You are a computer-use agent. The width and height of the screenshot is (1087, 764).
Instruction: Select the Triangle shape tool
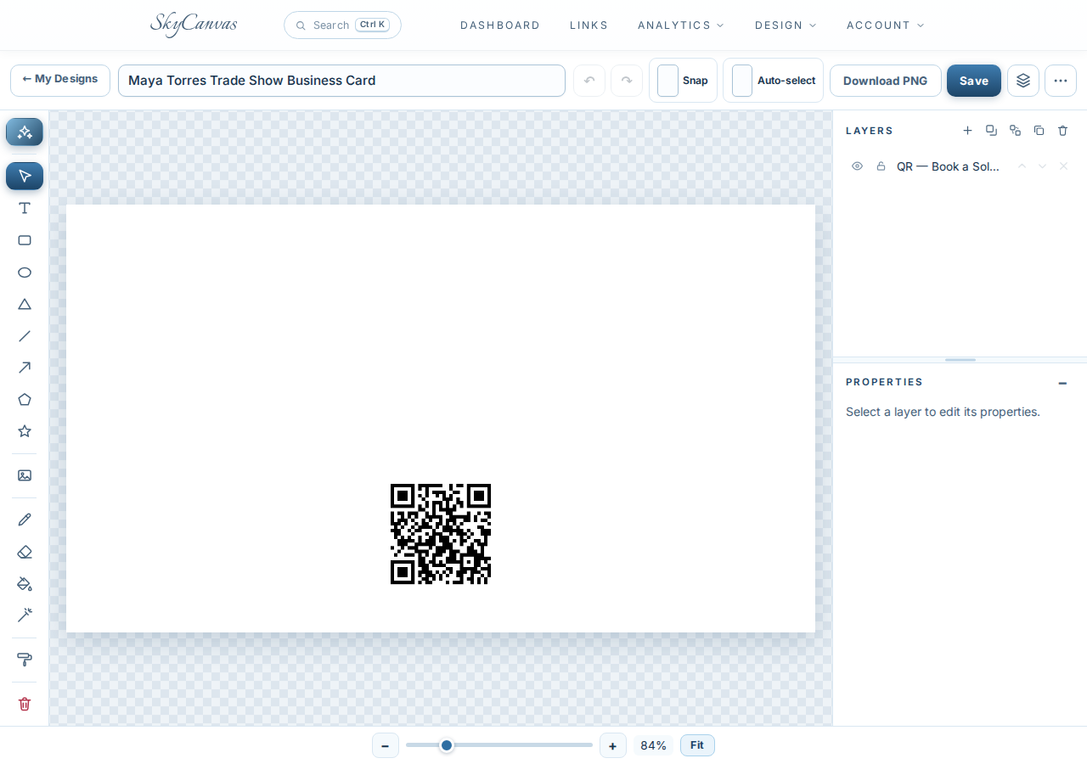(25, 304)
